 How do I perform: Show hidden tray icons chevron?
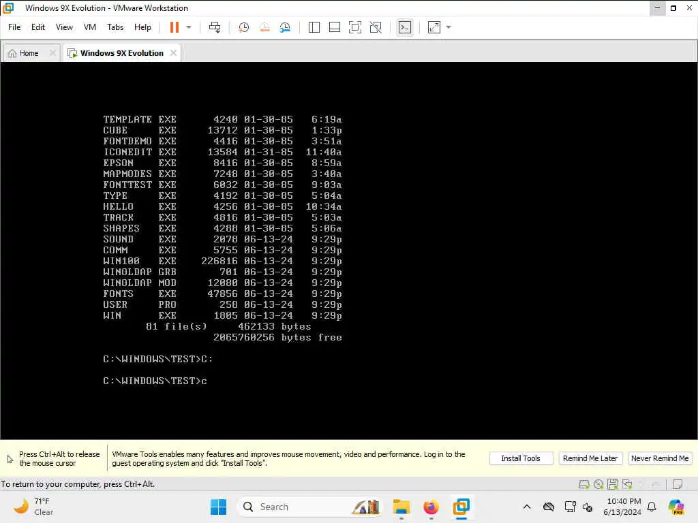[x=527, y=507]
